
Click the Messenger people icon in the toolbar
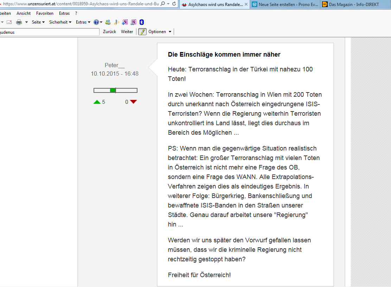tap(108, 22)
